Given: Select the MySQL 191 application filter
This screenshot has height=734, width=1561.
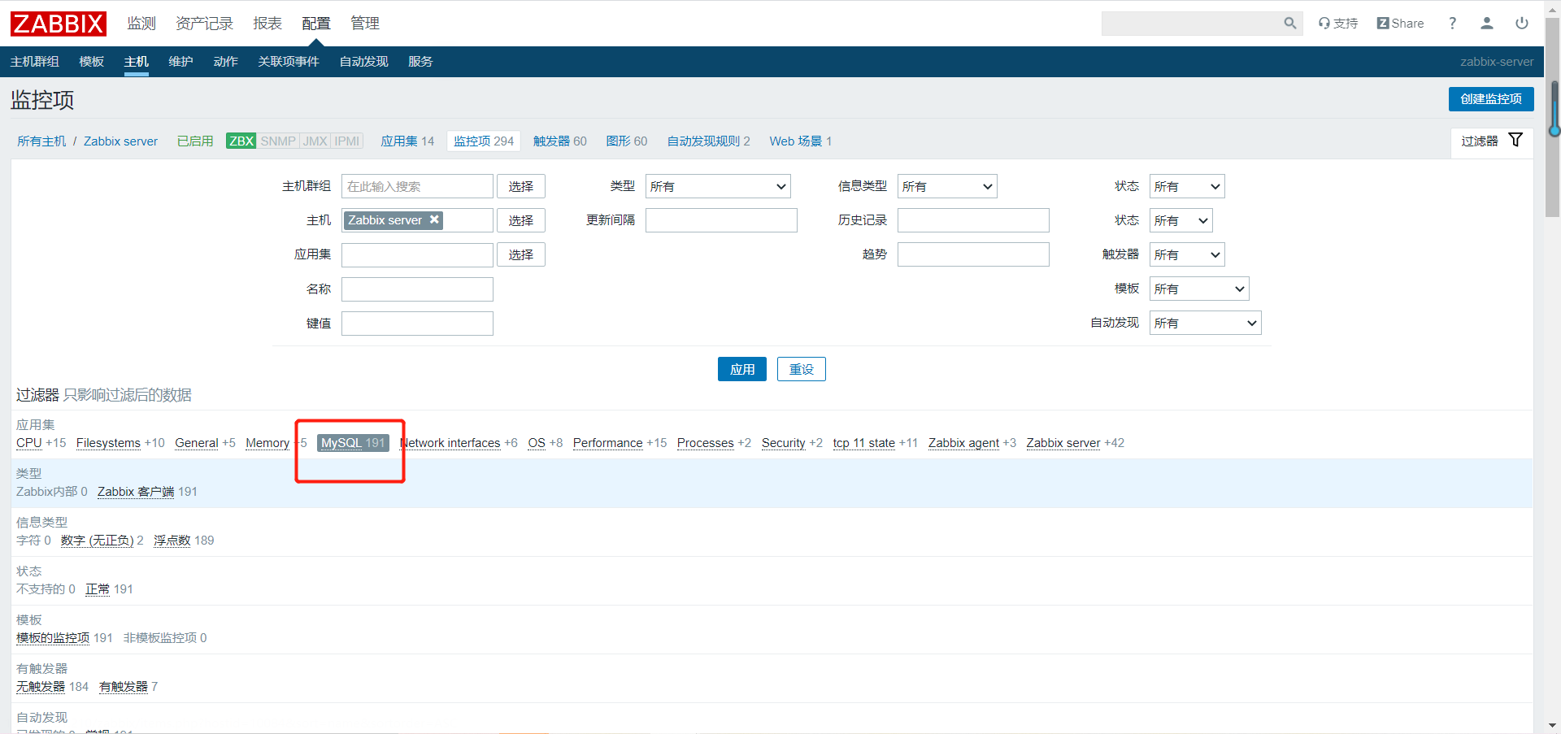Looking at the screenshot, I should point(353,443).
